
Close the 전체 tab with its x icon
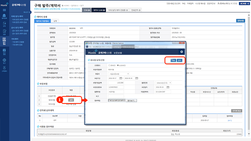pyautogui.click(x=89, y=10)
